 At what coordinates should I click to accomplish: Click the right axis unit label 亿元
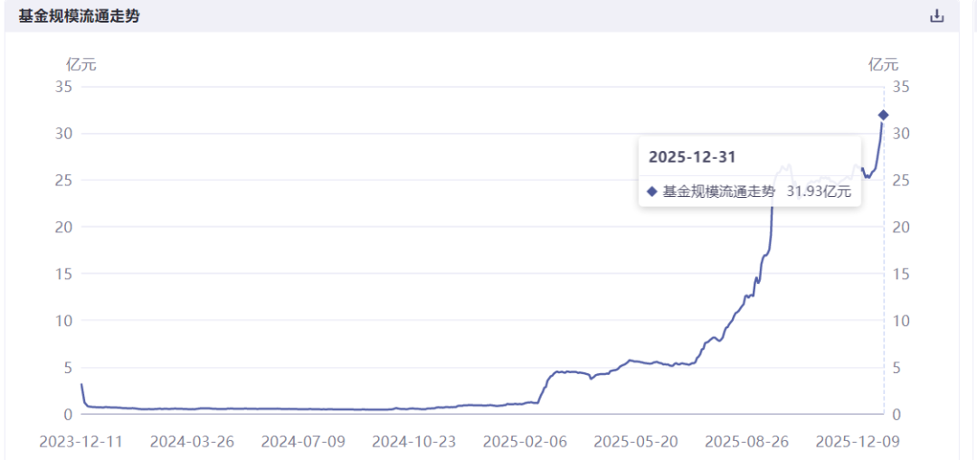[884, 63]
